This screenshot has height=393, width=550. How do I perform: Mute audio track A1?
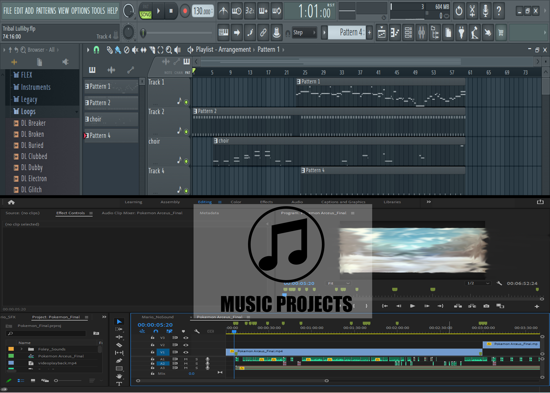186,359
